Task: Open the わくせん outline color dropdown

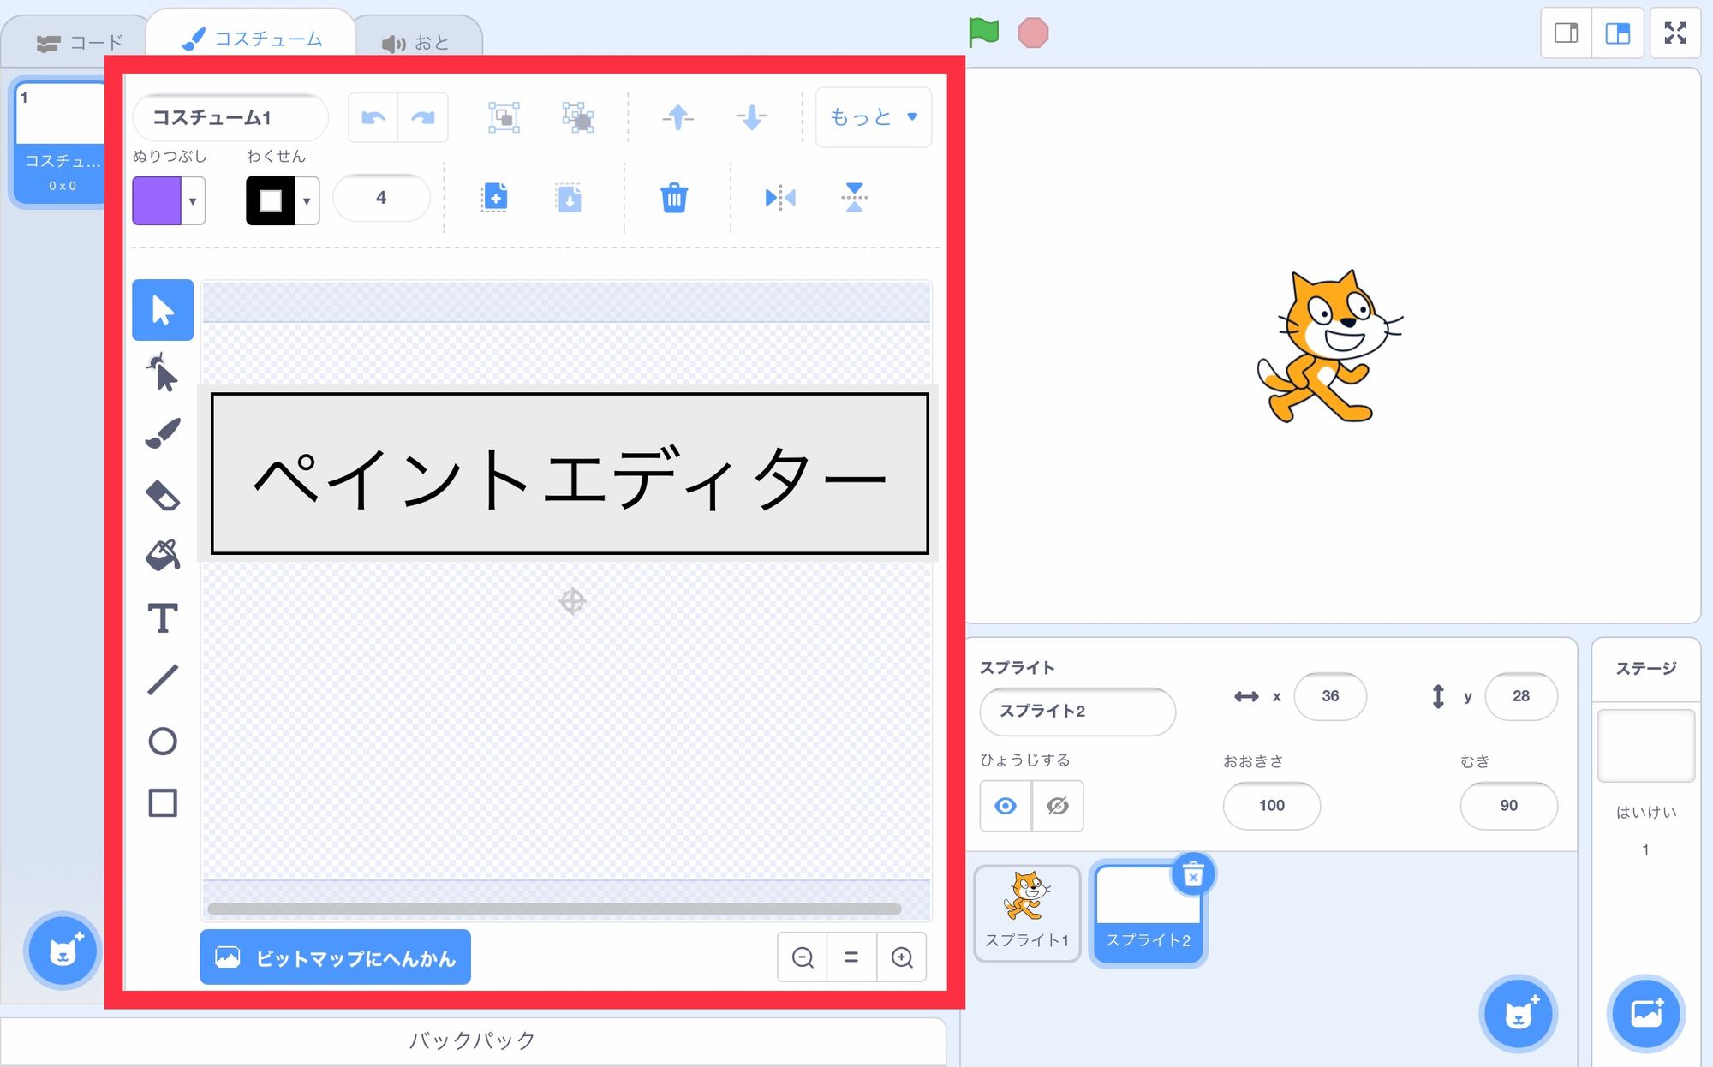Action: pos(307,201)
